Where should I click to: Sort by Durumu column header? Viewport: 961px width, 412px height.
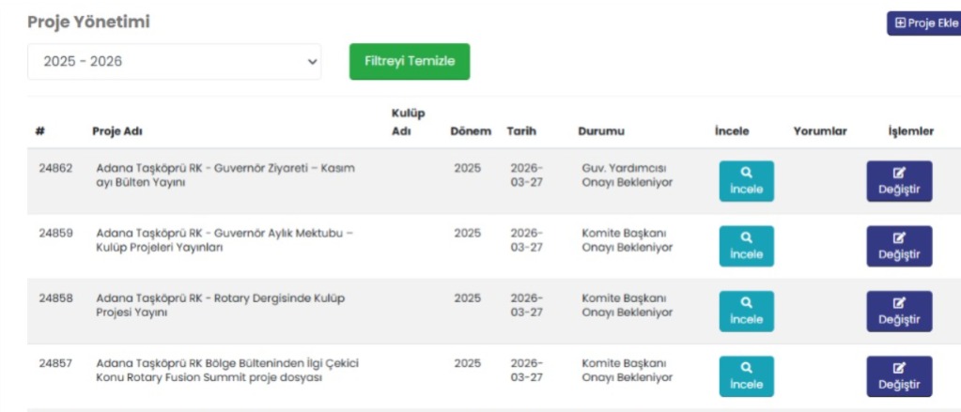[601, 131]
